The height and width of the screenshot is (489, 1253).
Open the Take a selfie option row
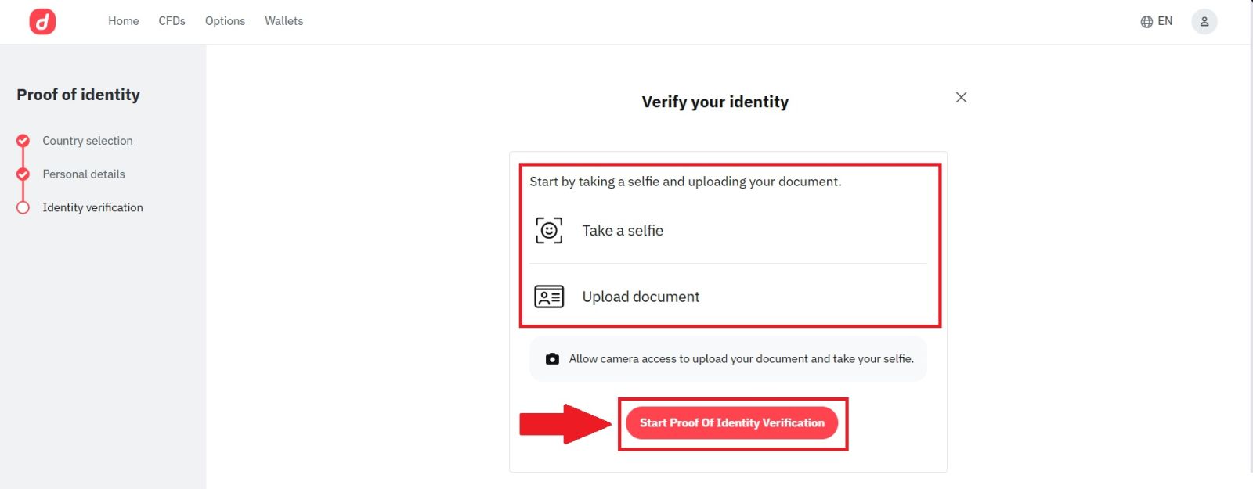click(622, 230)
